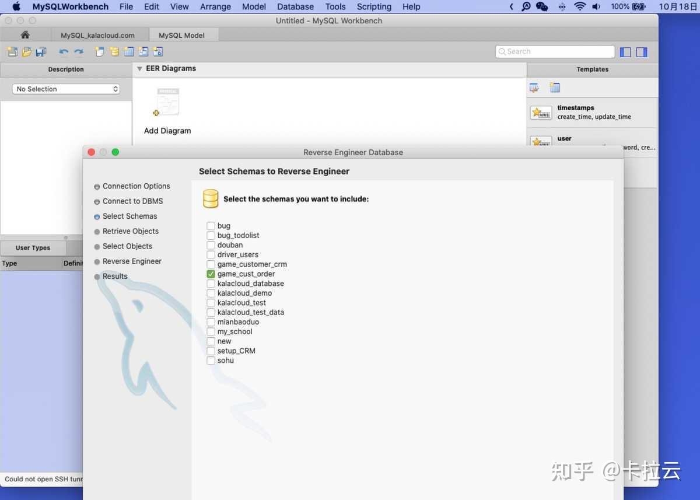
Task: Open the Database menu
Action: (x=295, y=6)
